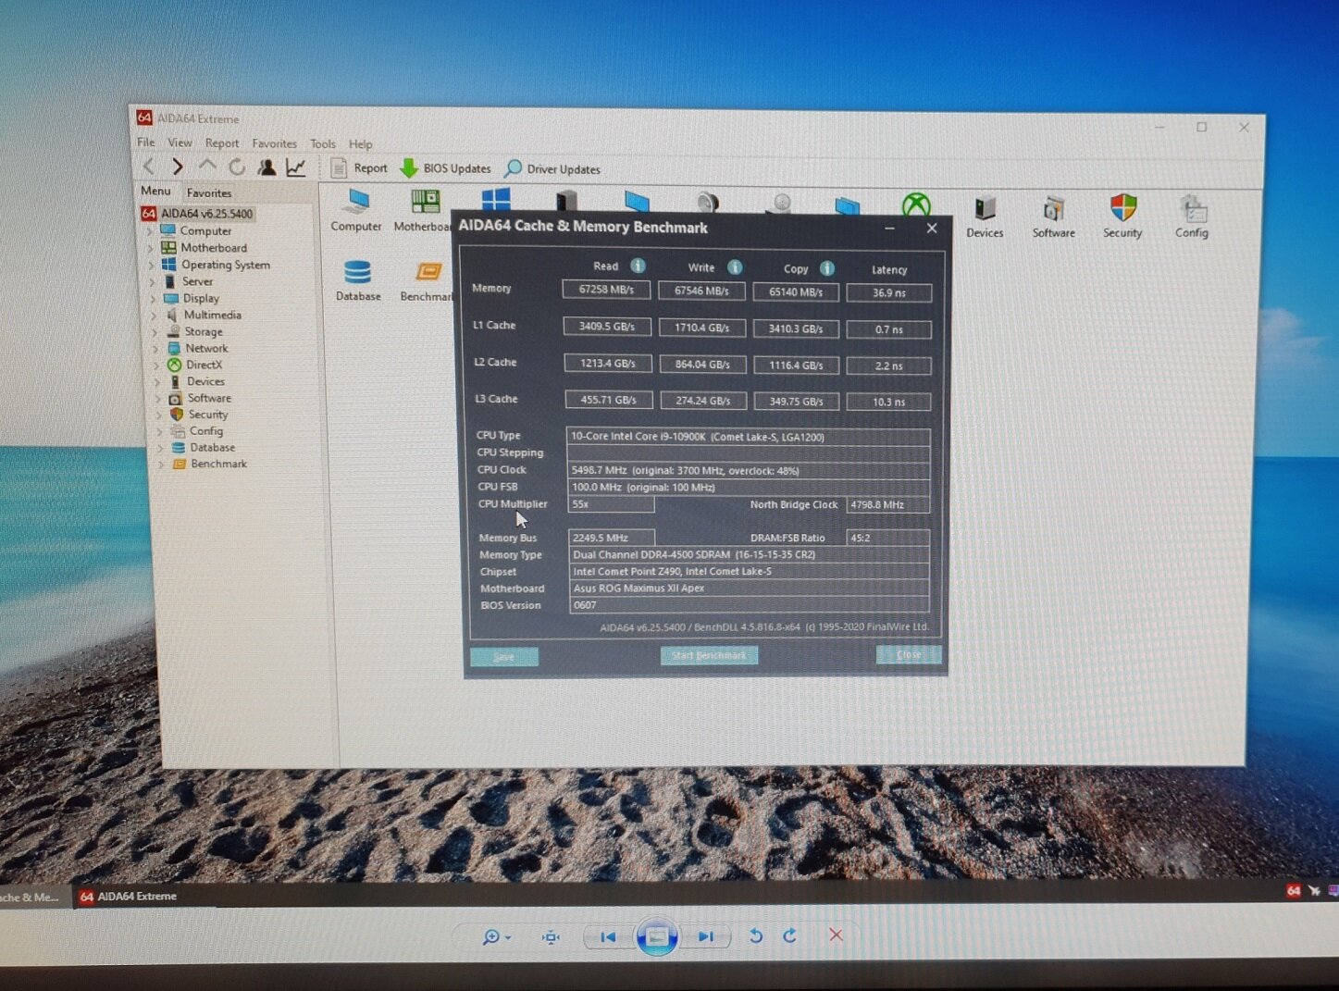Open the Software icon in main pane

tap(1053, 217)
